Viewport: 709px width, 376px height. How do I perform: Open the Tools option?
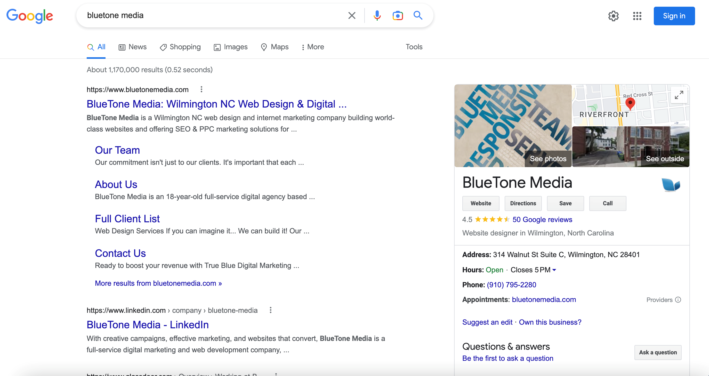(x=414, y=47)
